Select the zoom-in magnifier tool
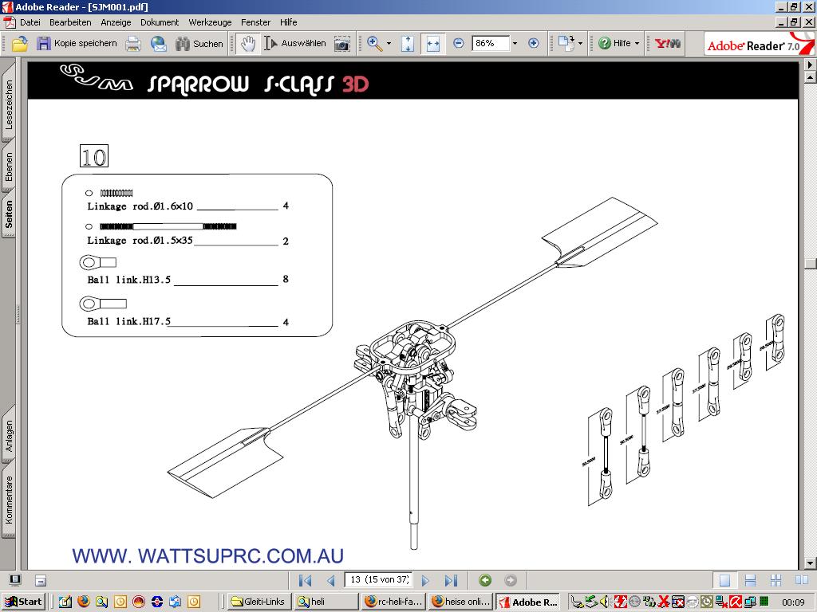 click(x=375, y=44)
